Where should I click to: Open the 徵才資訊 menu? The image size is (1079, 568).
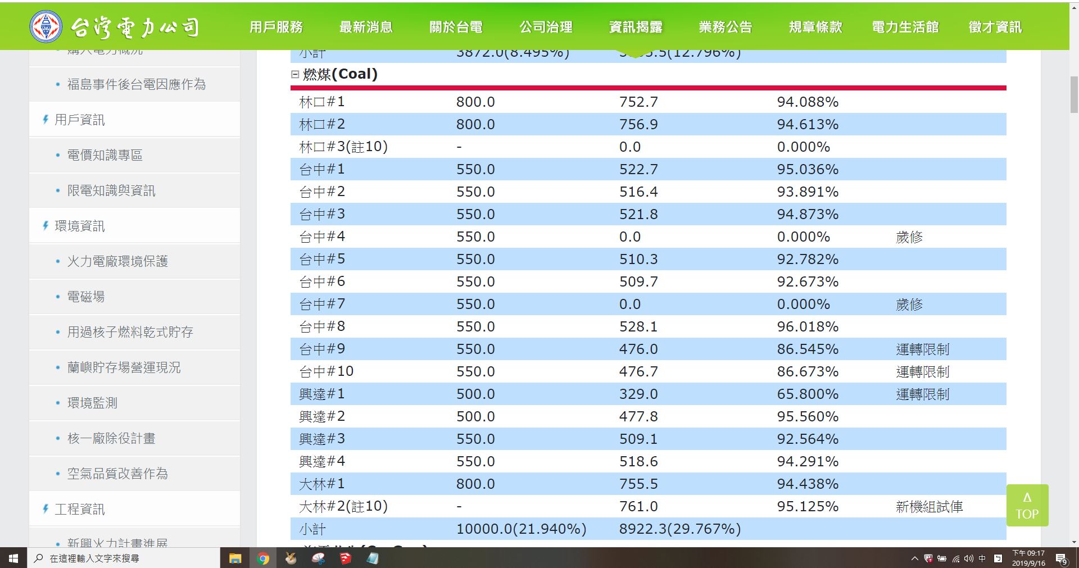pyautogui.click(x=995, y=27)
